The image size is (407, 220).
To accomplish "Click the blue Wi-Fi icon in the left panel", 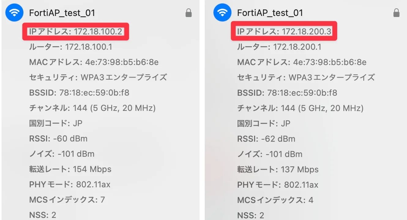I will pyautogui.click(x=14, y=13).
